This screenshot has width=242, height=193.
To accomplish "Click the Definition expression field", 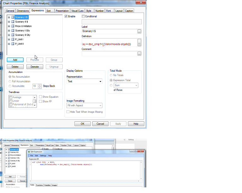I will [110, 42].
